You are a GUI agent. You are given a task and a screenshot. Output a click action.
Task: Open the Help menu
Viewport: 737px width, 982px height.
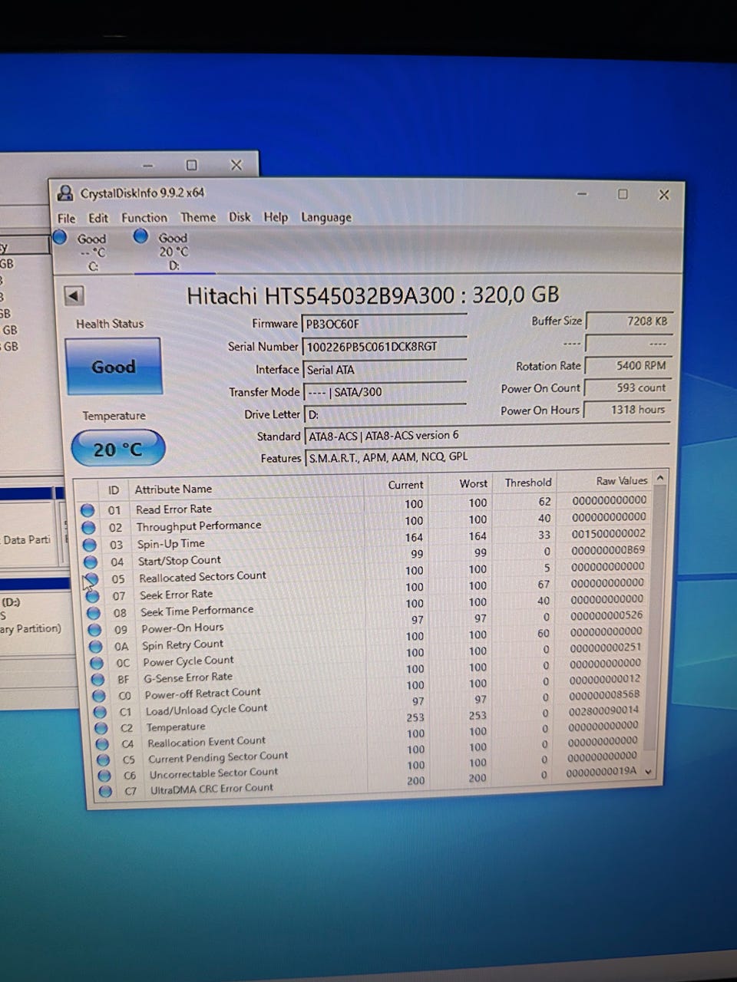tap(276, 217)
